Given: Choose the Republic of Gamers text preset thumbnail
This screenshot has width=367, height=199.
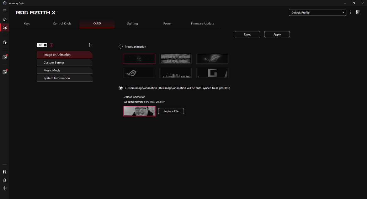Looking at the screenshot, I should coord(176,59).
